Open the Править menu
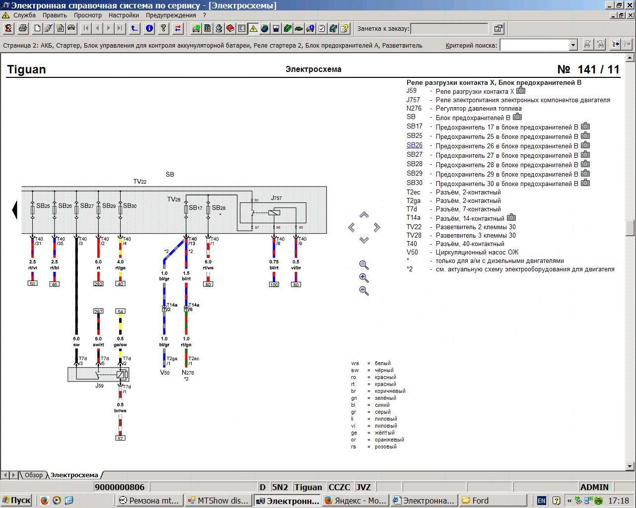This screenshot has height=508, width=636. [x=55, y=15]
